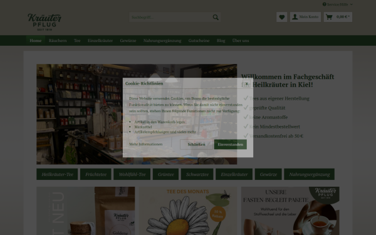
Task: Expand the Service/Hilfe dropdown
Action: click(x=338, y=4)
